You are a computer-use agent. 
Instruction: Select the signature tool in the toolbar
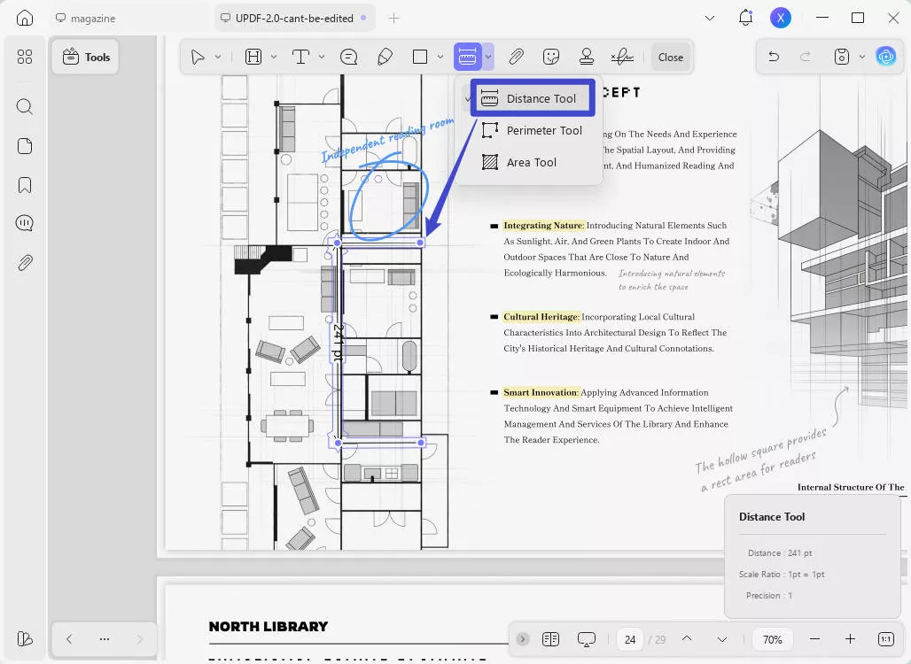tap(622, 56)
